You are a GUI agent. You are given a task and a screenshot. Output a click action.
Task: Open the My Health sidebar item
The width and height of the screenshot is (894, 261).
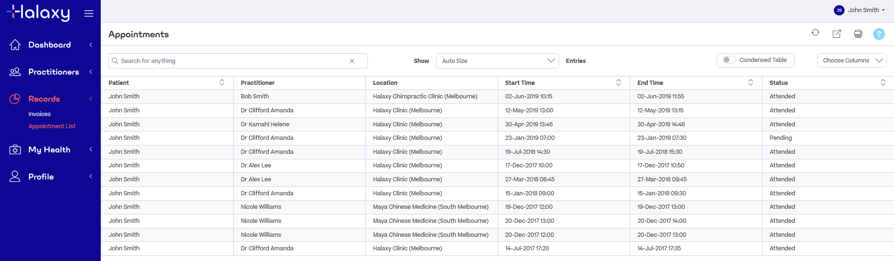tap(49, 150)
